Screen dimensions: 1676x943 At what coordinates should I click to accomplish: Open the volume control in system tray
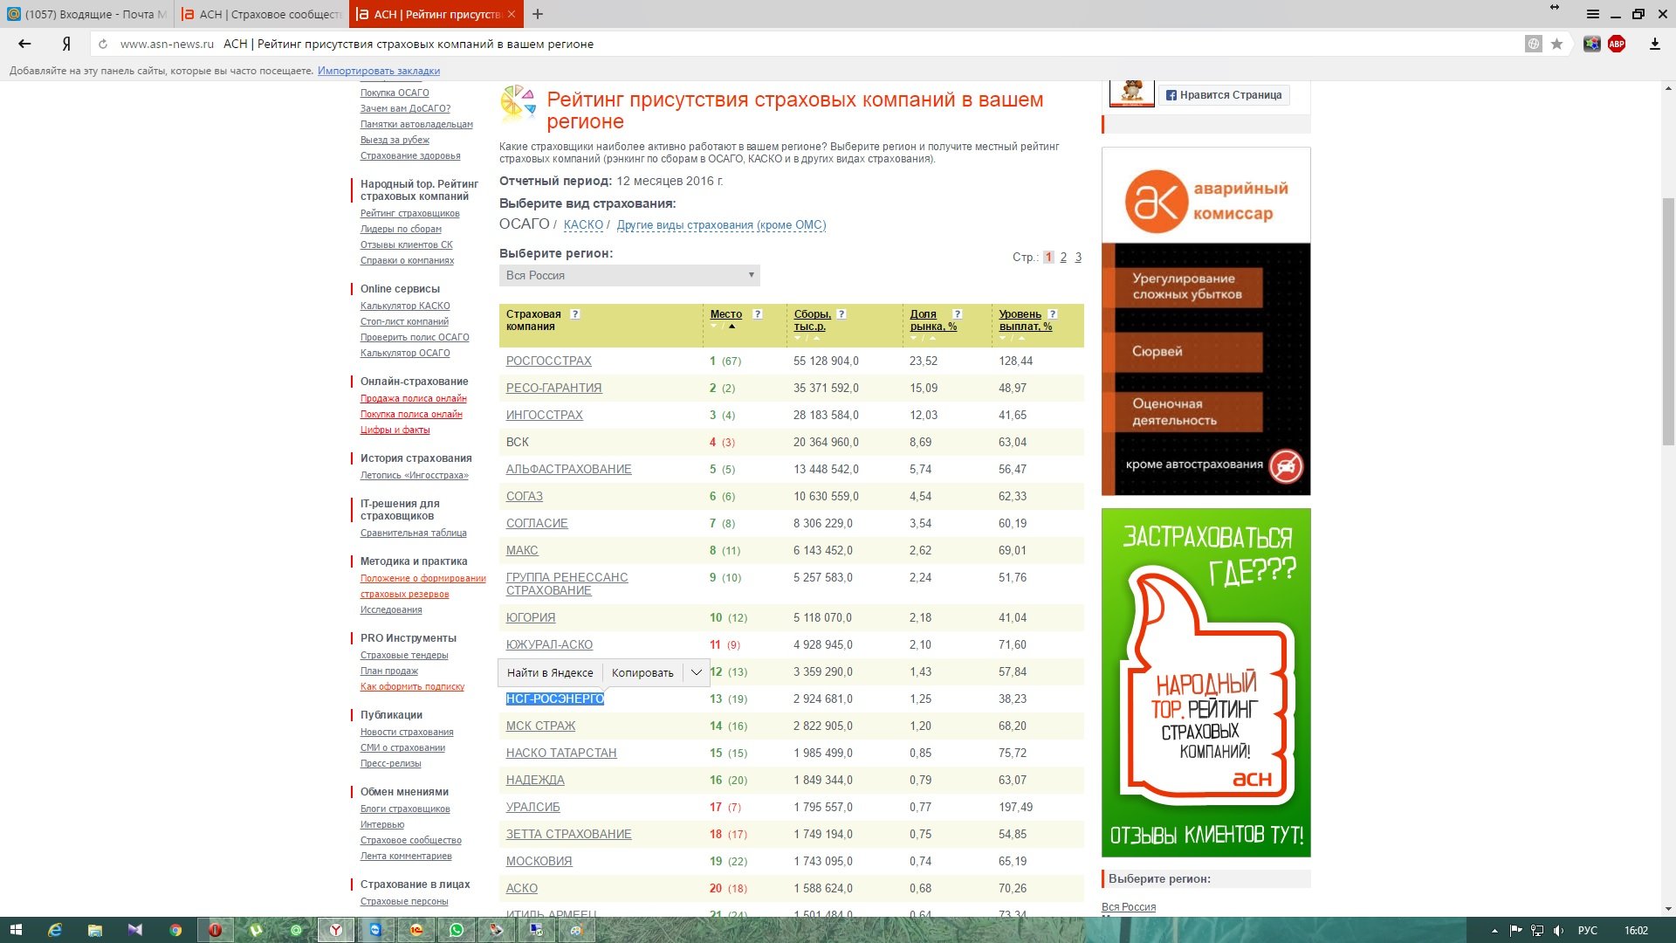(1558, 931)
